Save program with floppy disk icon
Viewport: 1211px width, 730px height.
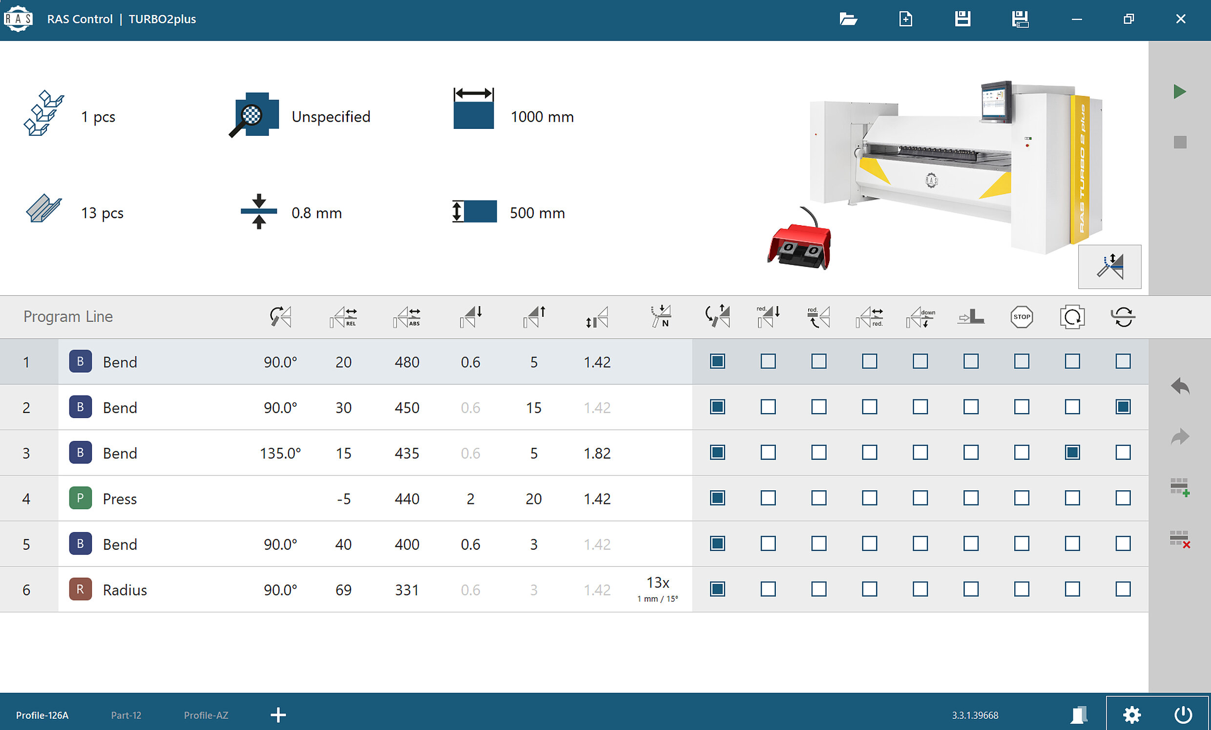[x=962, y=19]
